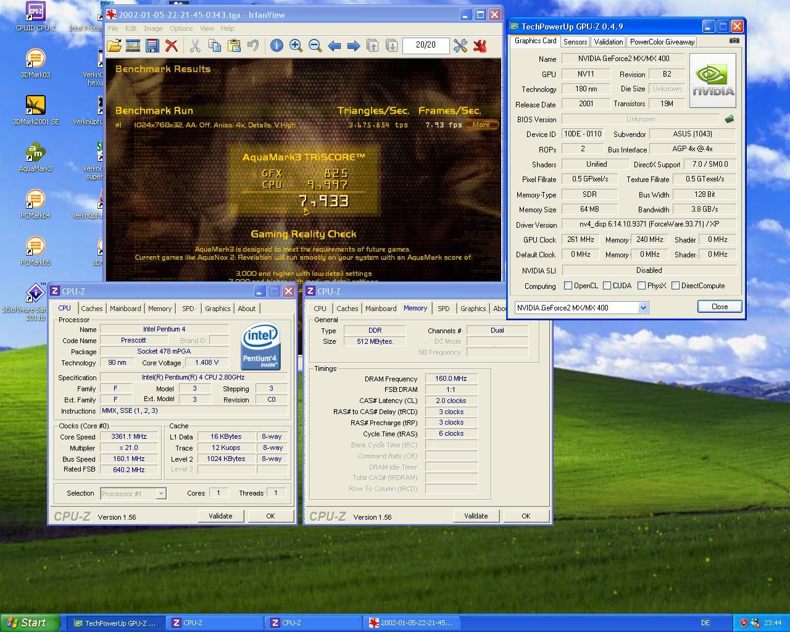
Task: Open the View menu in IrfanView
Action: pos(207,28)
